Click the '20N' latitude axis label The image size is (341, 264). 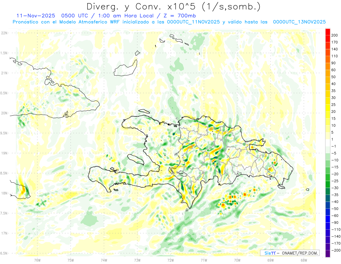click(4, 113)
